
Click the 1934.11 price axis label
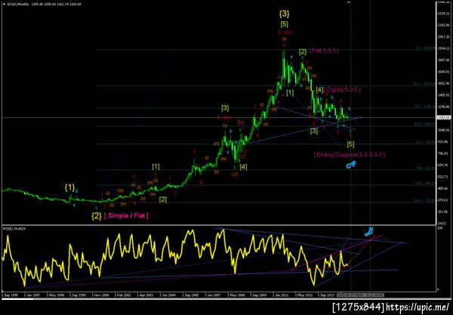click(443, 48)
